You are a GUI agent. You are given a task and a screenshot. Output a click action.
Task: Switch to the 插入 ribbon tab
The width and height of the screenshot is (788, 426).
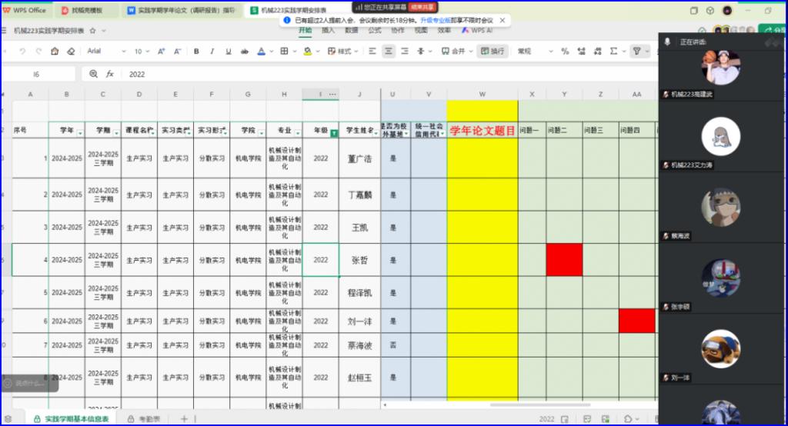(328, 30)
